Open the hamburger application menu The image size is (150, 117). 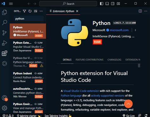pyautogui.click(x=11, y=4)
